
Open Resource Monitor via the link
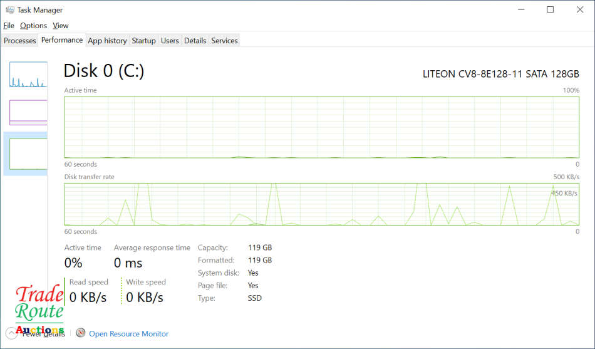point(128,334)
